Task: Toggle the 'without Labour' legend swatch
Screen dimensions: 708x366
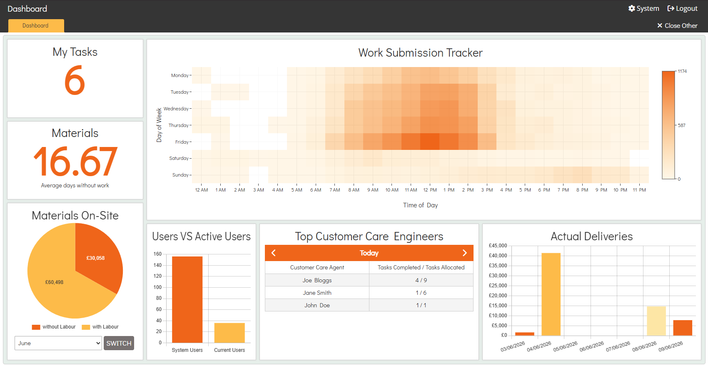Action: pos(36,327)
